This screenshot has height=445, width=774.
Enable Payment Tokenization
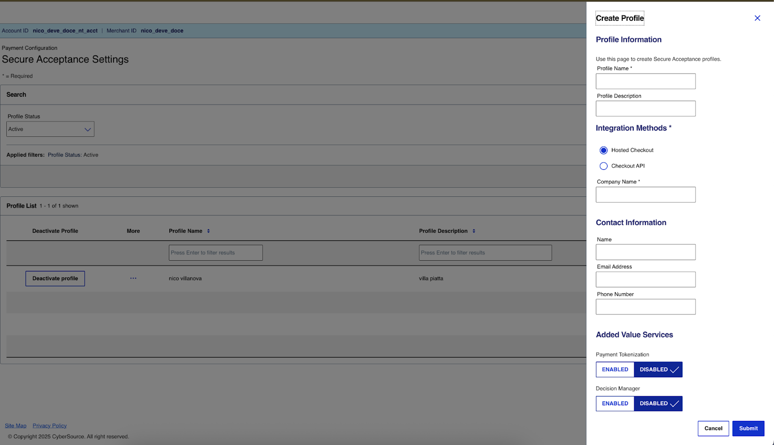pos(614,369)
